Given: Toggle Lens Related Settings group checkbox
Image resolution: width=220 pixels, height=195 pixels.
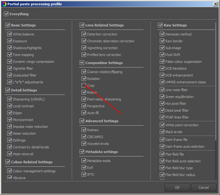Looking at the screenshot, I should click(x=82, y=25).
